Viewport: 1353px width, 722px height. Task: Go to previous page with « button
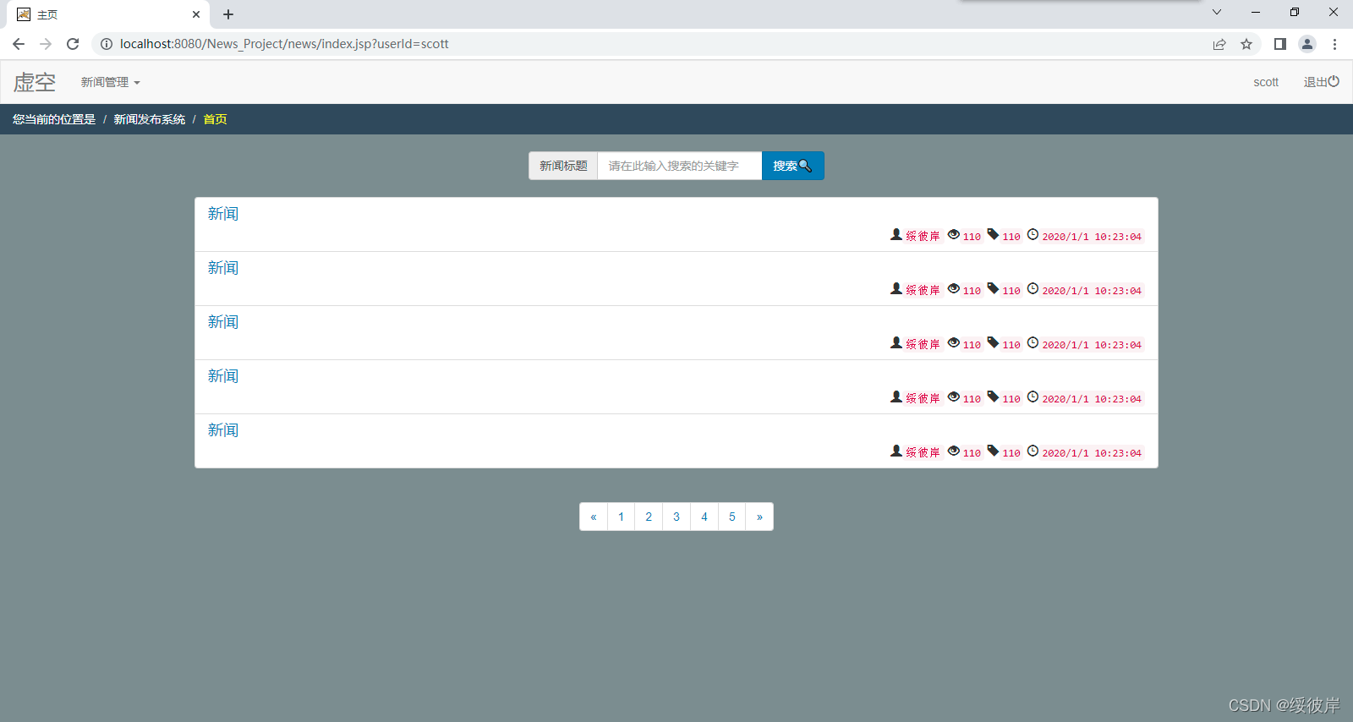point(594,517)
